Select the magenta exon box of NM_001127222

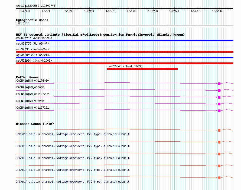[219, 97]
